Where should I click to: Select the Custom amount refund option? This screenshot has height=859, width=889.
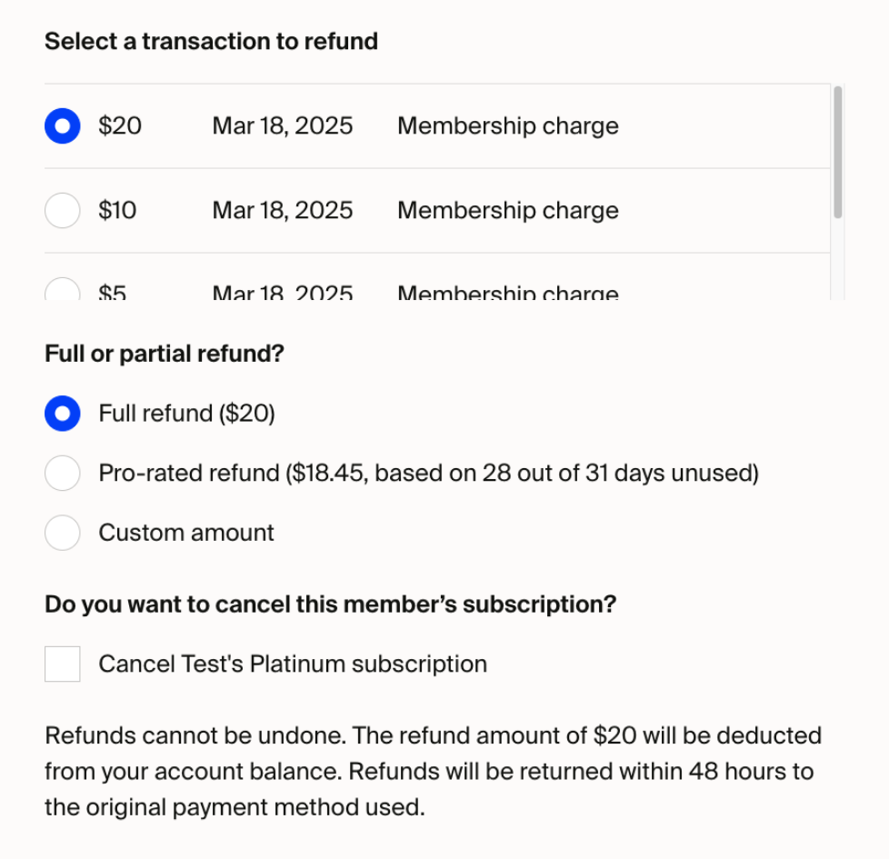click(62, 533)
